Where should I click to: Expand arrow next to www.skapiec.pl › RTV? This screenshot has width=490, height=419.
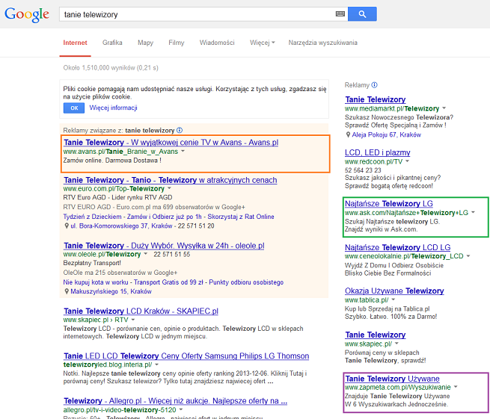tap(133, 320)
